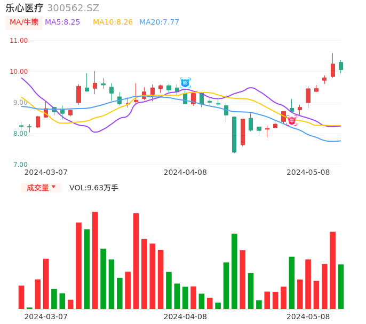Toggle the MA10:8.26 legend label
The height and width of the screenshot is (324, 366).
pos(113,22)
